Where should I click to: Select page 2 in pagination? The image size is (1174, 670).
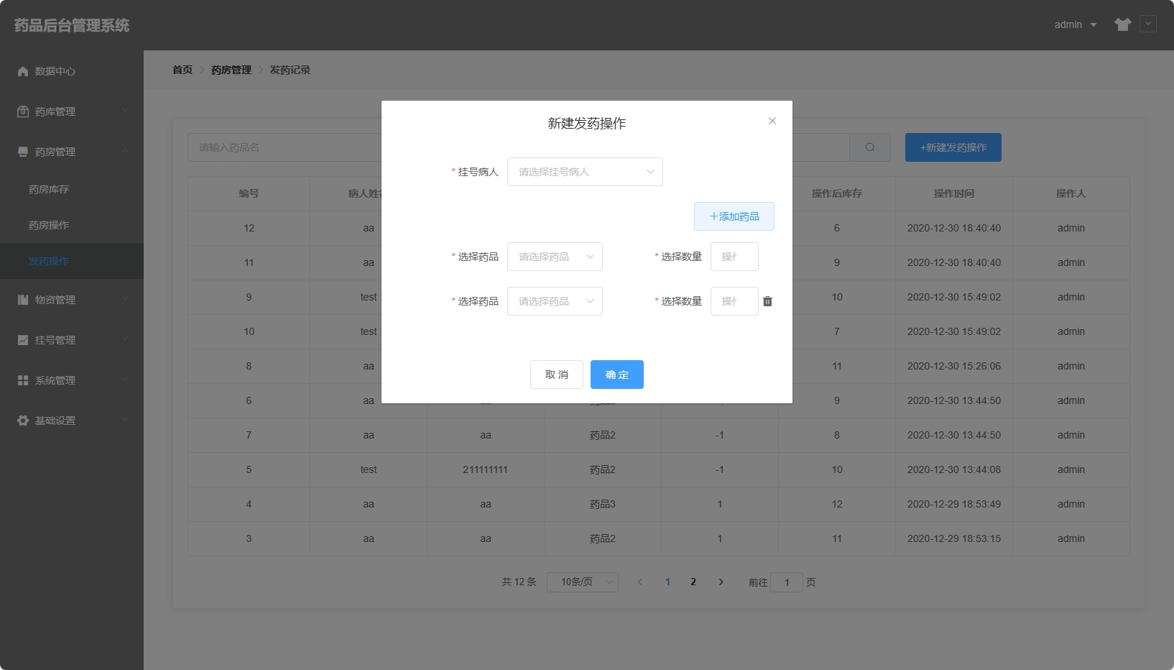click(x=693, y=582)
